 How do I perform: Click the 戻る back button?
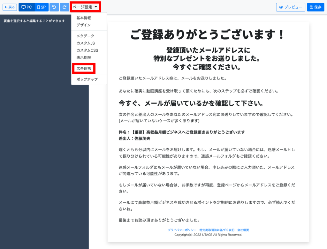pyautogui.click(x=10, y=7)
